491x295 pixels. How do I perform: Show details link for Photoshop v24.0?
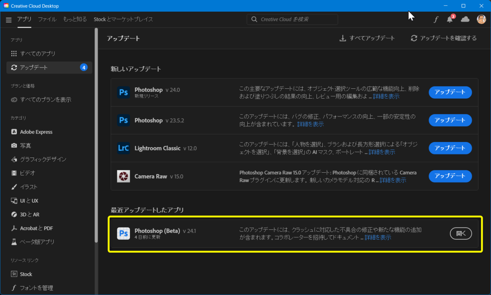(x=386, y=96)
